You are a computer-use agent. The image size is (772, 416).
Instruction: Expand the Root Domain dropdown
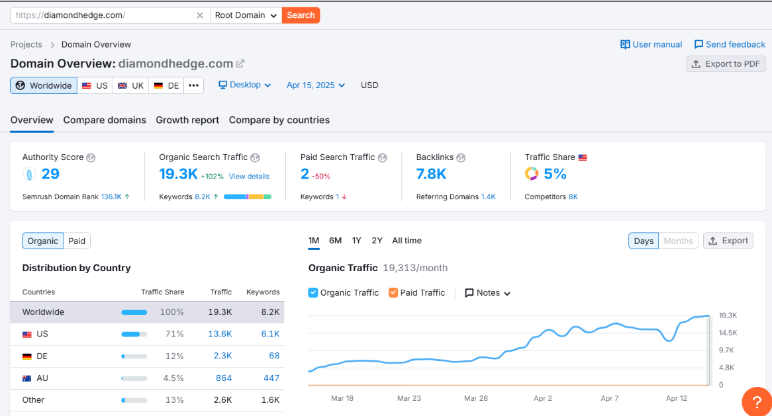(x=246, y=15)
